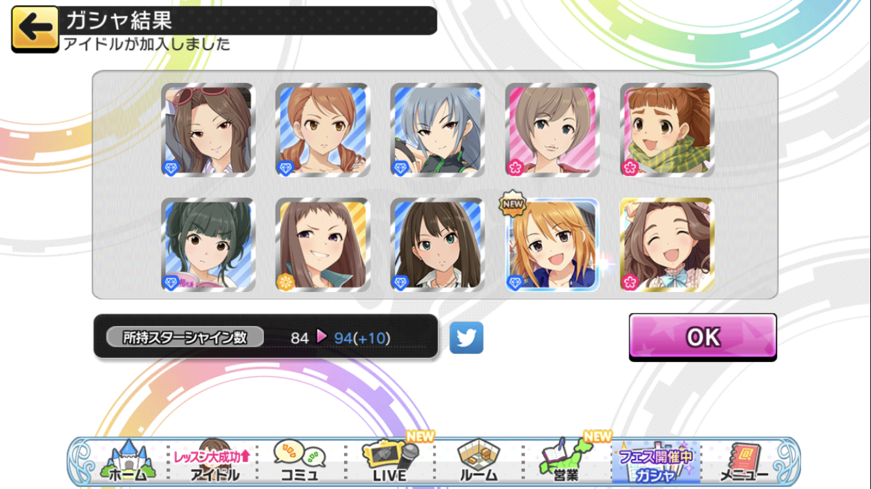Open the LIVE microphone icon

tap(390, 462)
